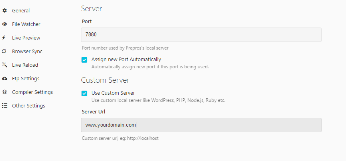The image size is (346, 161).
Task: Click the Use Custom Server label
Action: (113, 93)
